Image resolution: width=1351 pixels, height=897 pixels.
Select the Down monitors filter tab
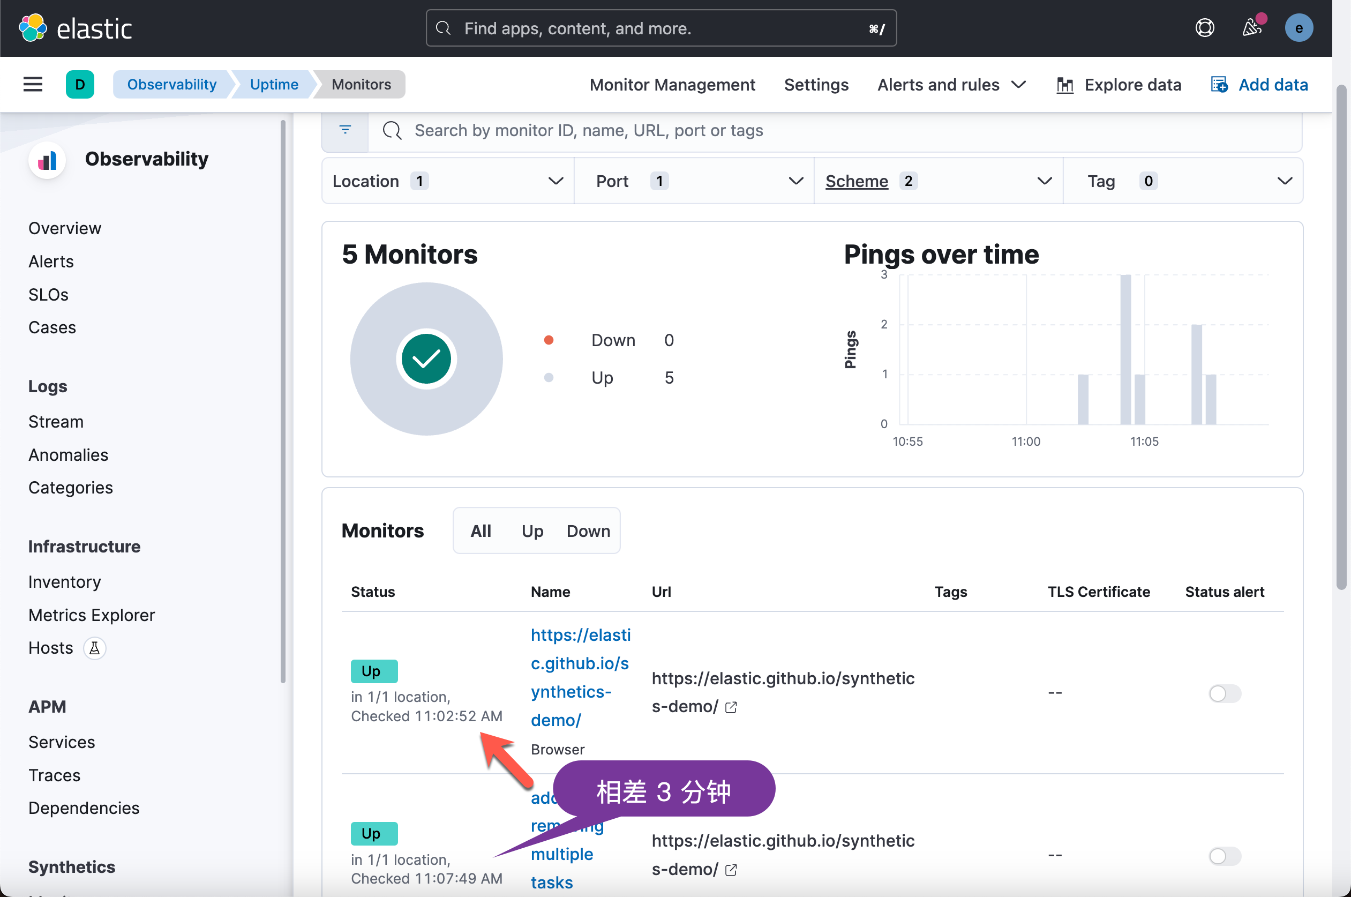coord(588,531)
